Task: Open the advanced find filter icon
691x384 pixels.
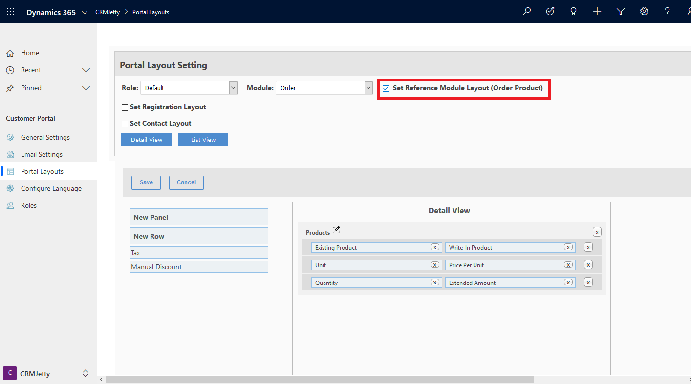Action: (x=621, y=12)
